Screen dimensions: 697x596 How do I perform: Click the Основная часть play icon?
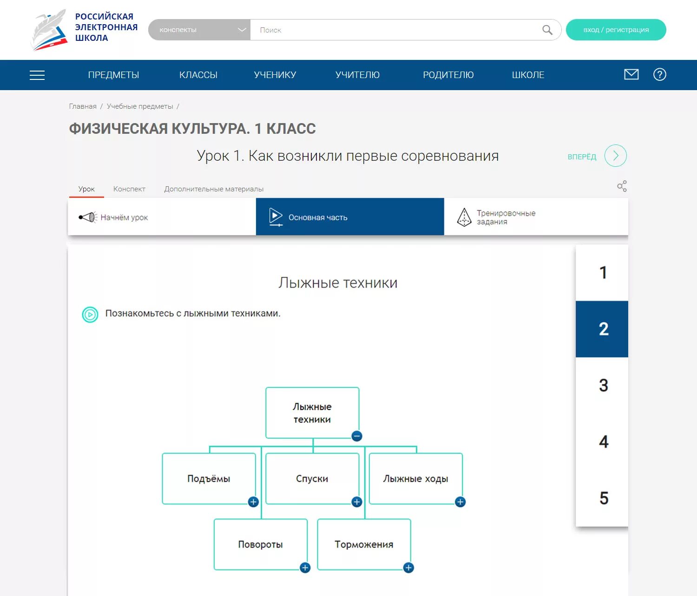(276, 217)
